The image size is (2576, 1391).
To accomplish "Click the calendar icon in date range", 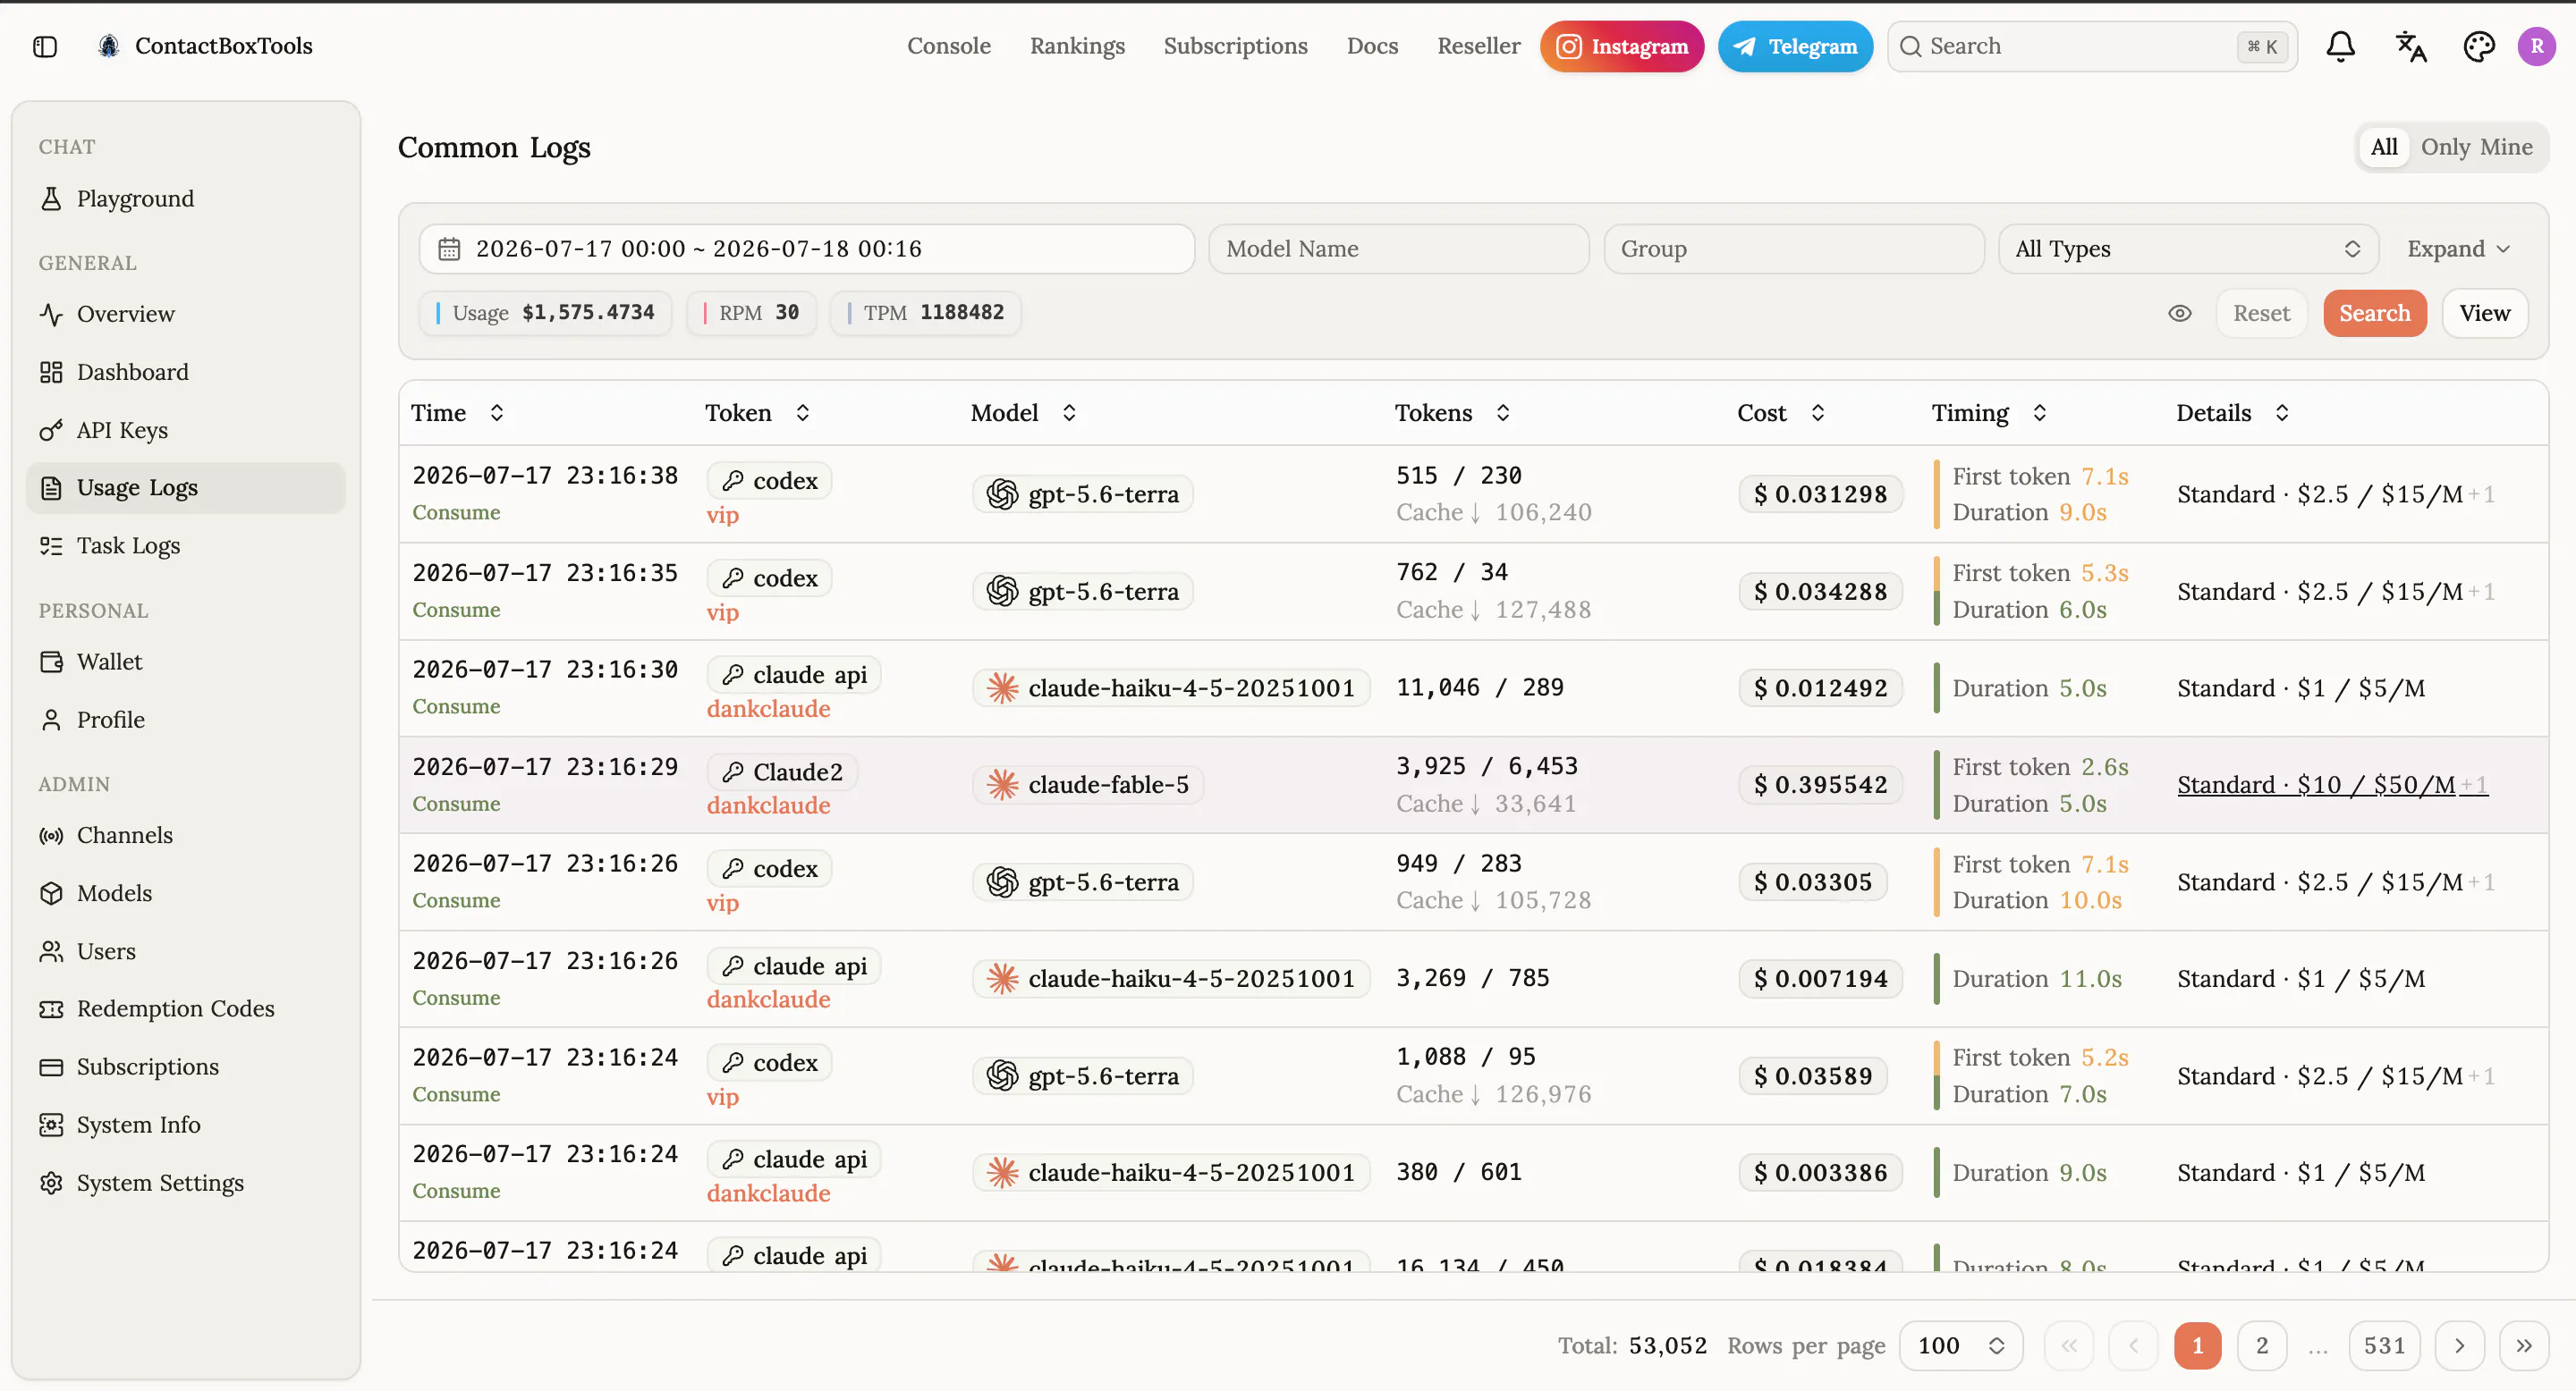I will tap(450, 249).
